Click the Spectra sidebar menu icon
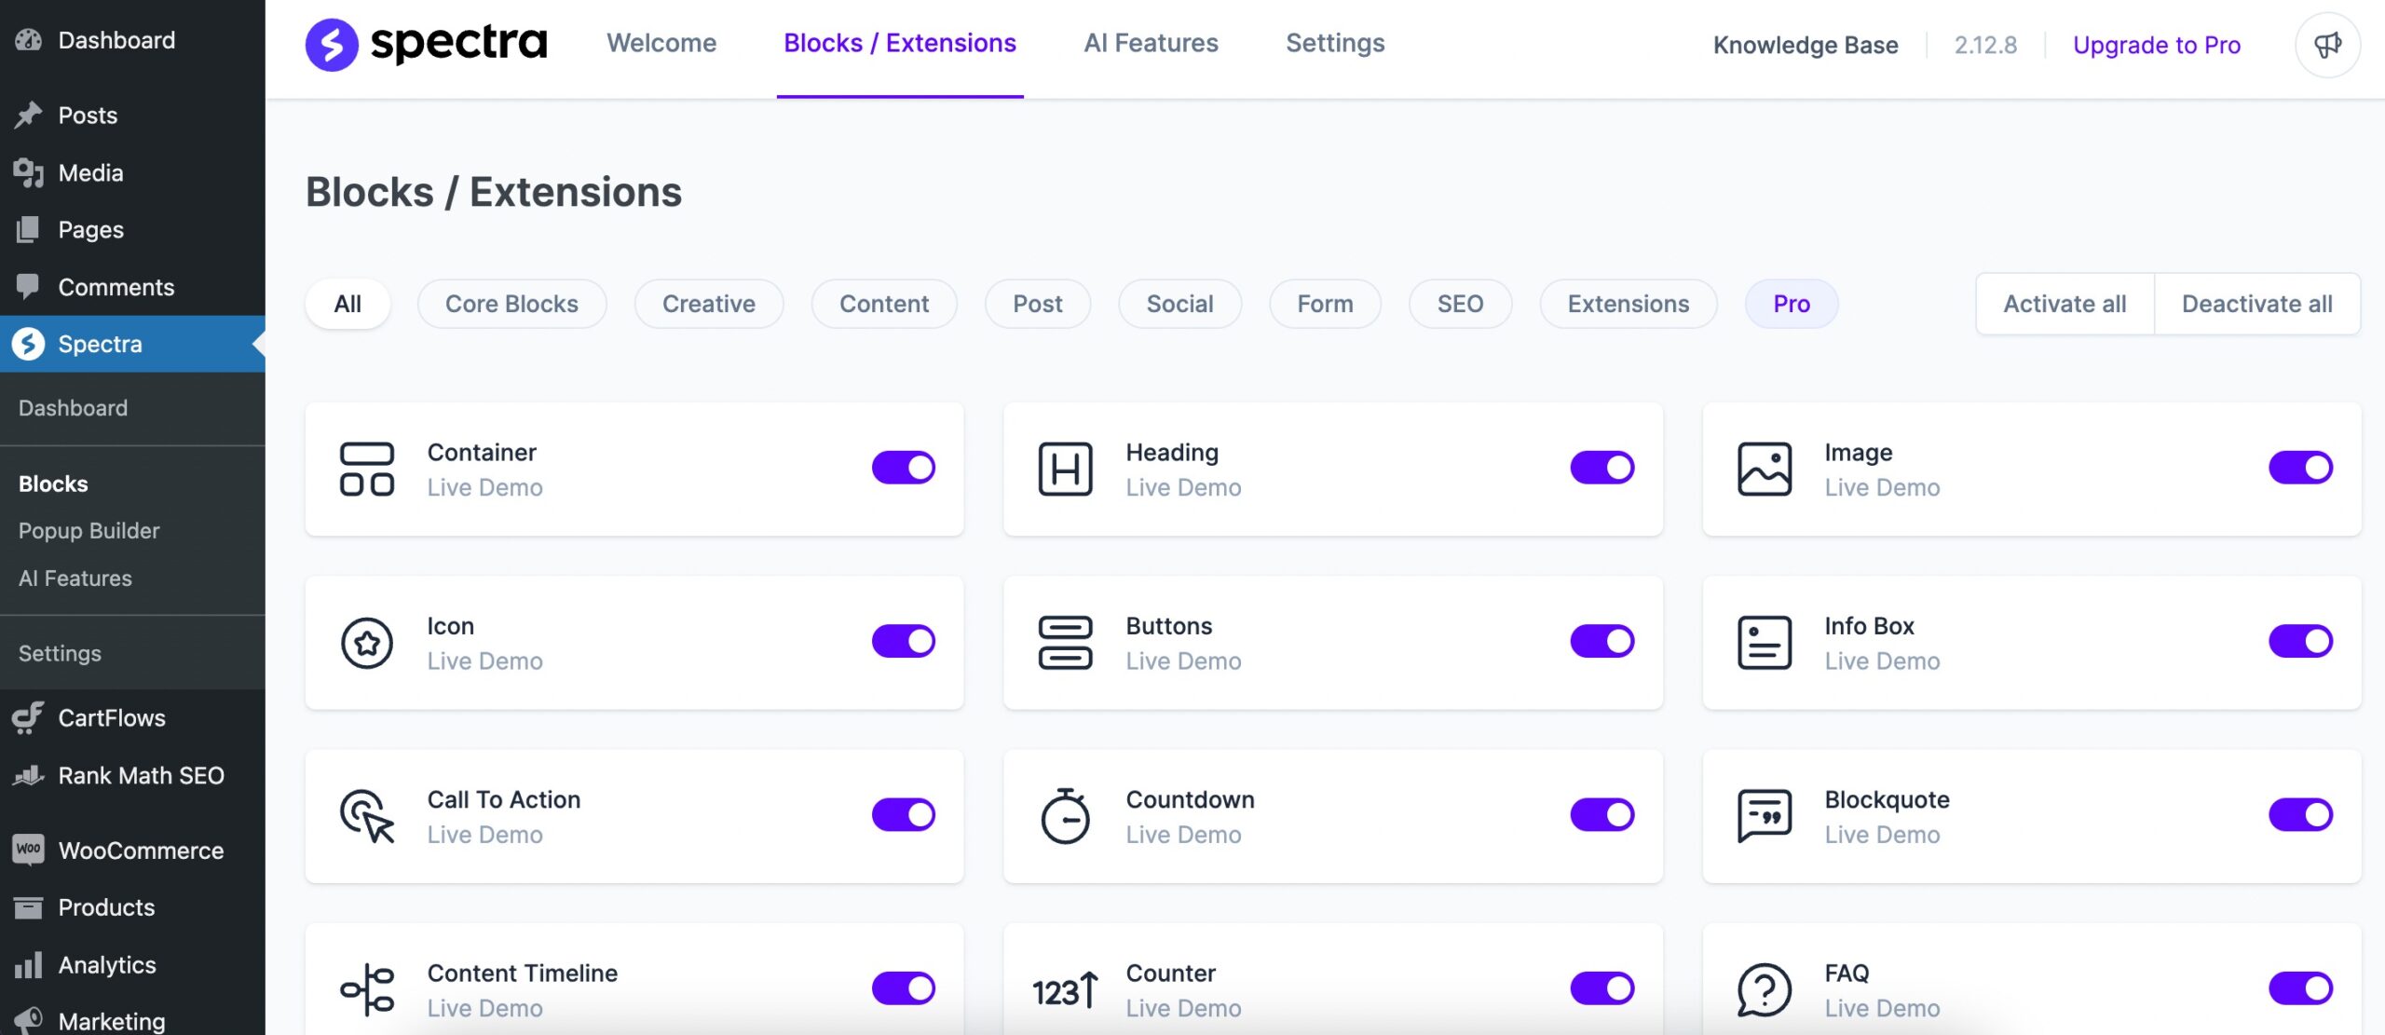 28,344
